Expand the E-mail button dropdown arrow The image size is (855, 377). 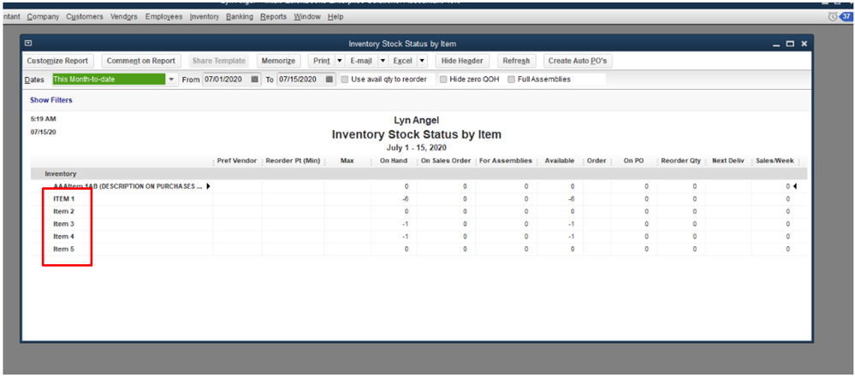pos(383,61)
